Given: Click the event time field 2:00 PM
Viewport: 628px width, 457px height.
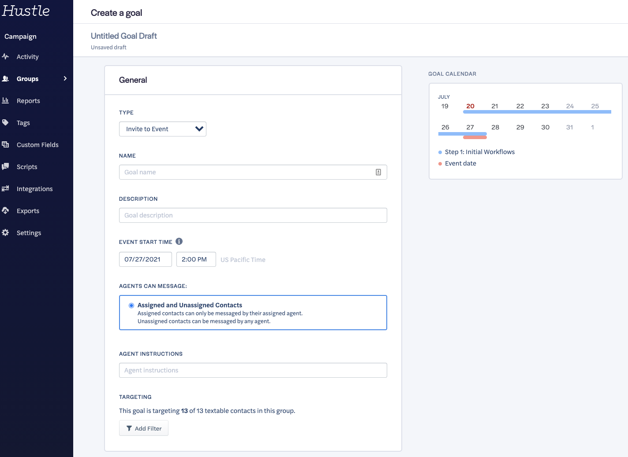Looking at the screenshot, I should pyautogui.click(x=196, y=259).
